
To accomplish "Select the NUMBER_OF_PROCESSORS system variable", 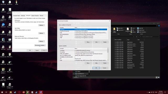I will tap(83, 57).
